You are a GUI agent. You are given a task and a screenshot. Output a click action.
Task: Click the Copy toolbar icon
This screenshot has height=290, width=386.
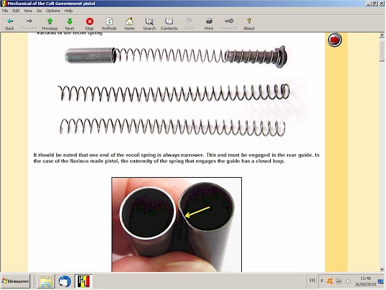point(189,24)
